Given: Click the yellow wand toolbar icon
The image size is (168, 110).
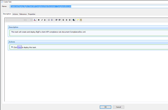Looking at the screenshot, I should pyautogui.click(x=78, y=20).
